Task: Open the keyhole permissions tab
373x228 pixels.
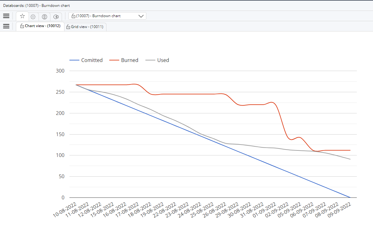Action: click(x=45, y=17)
